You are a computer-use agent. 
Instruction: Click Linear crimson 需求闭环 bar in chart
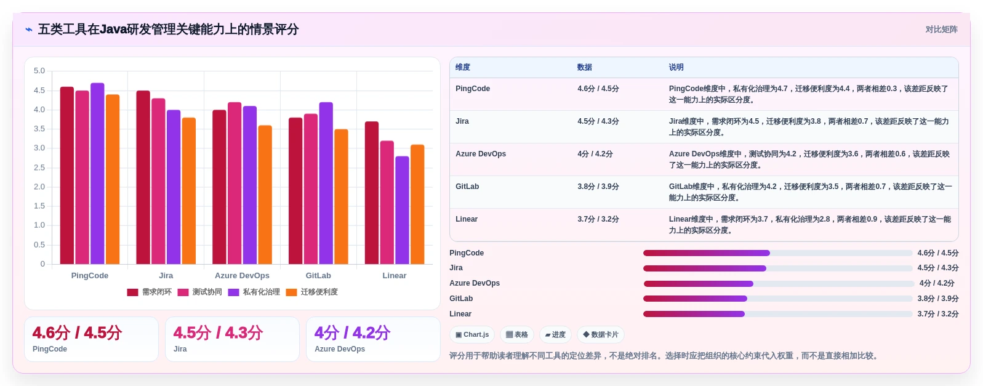pyautogui.click(x=372, y=193)
